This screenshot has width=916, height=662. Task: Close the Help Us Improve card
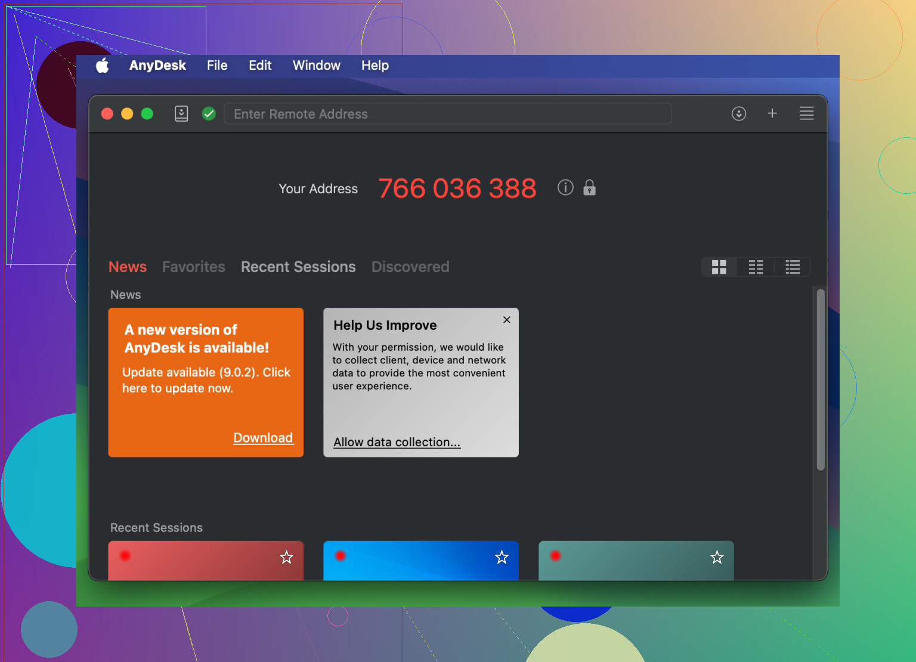[x=507, y=320]
